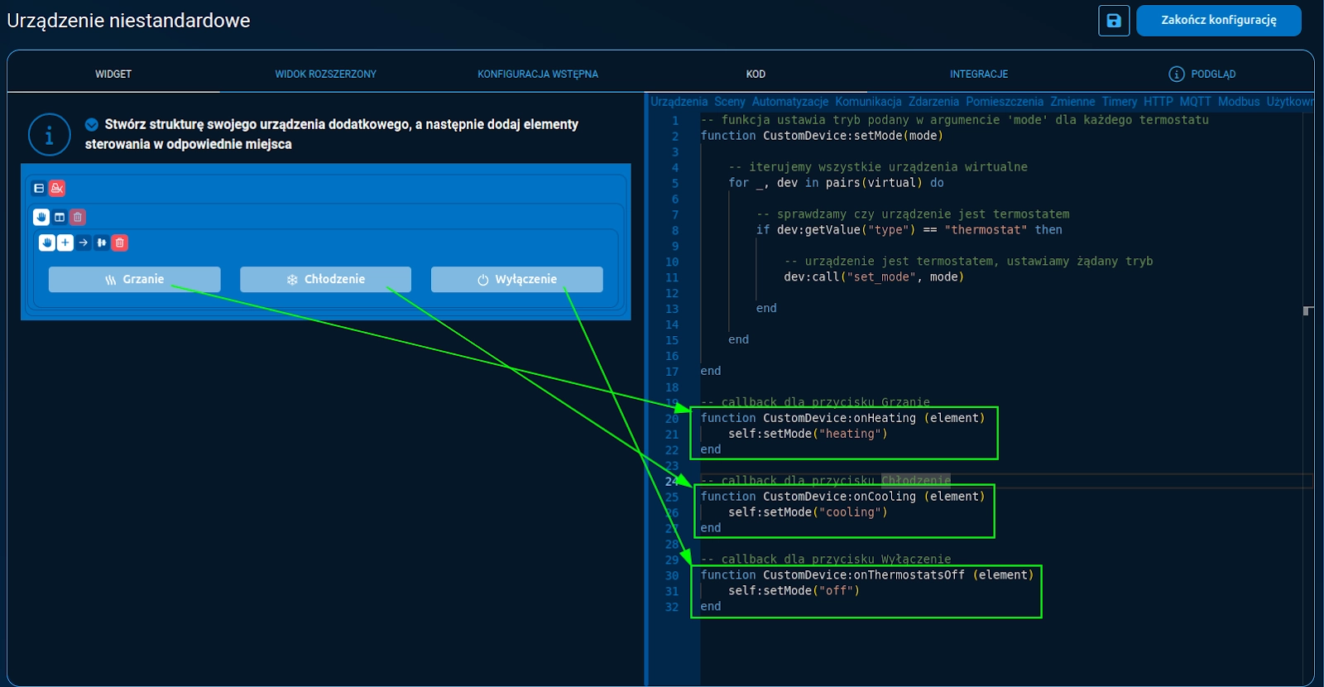The height and width of the screenshot is (687, 1324).
Task: Switch to the INTEGRACJE tab
Action: pyautogui.click(x=978, y=74)
